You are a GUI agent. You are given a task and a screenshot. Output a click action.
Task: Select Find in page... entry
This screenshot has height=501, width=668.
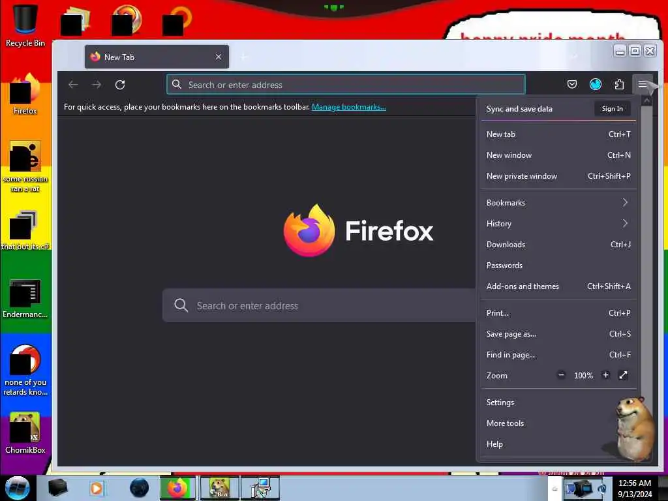click(558, 355)
